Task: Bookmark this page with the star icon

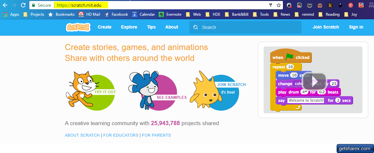Action: [x=279, y=5]
